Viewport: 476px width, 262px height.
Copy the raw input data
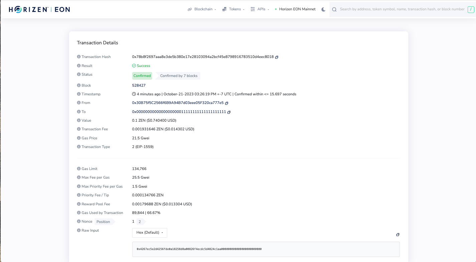398,235
